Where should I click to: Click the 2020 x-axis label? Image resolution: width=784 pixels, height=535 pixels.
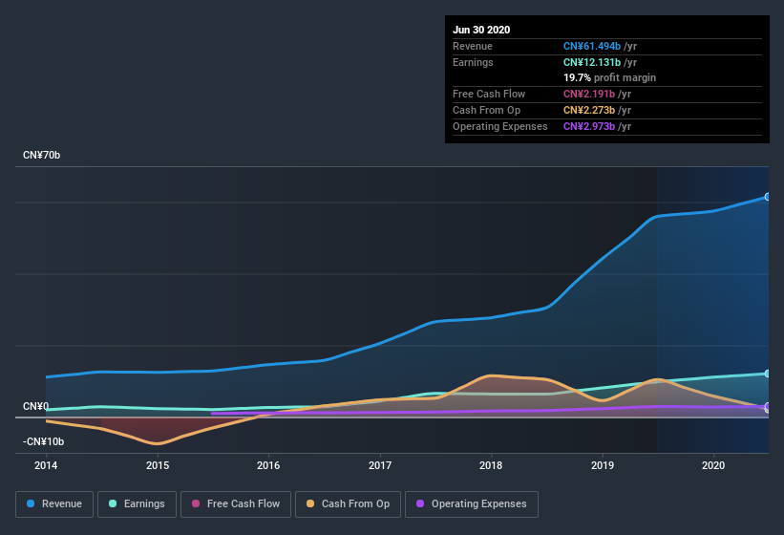713,465
